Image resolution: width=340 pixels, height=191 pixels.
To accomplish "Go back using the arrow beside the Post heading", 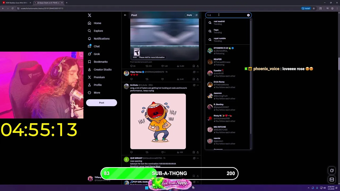I will (125, 15).
